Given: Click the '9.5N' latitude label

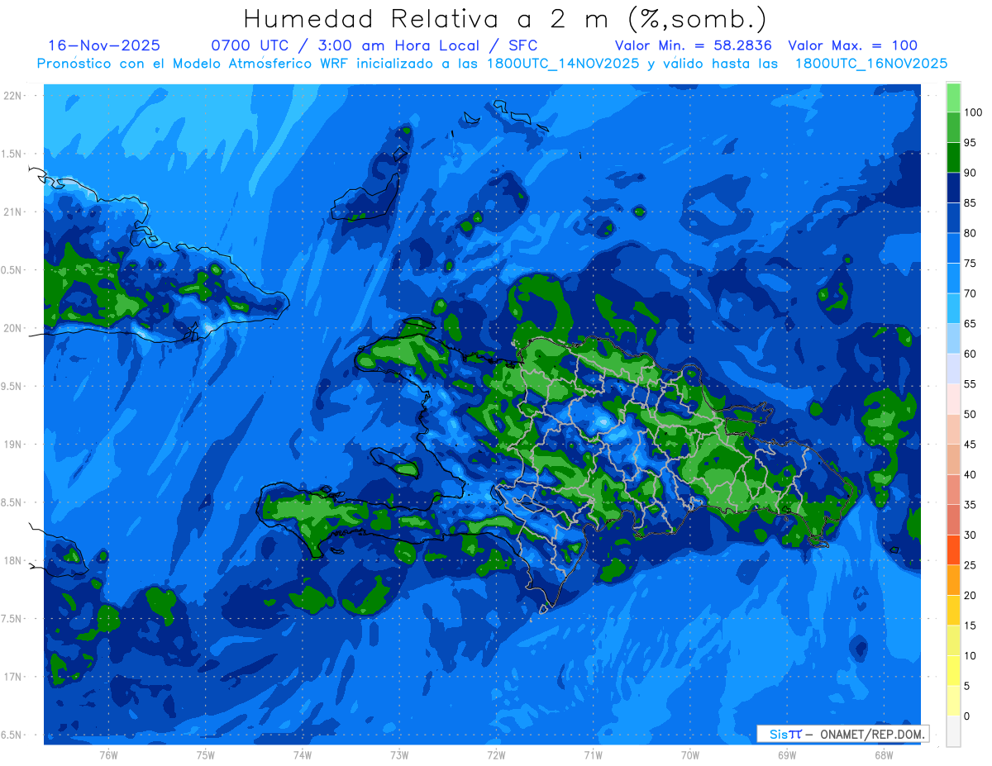Looking at the screenshot, I should [11, 386].
